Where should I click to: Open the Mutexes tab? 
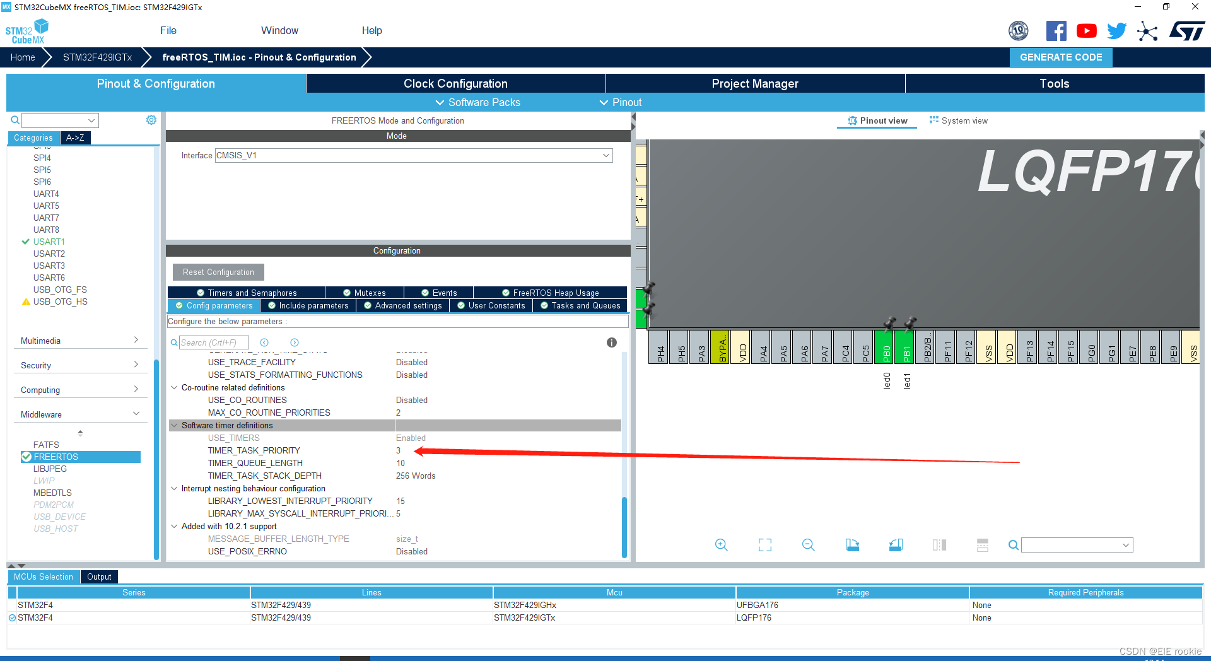pos(365,293)
